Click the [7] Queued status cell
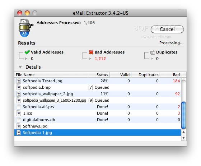The width and height of the screenshot is (201, 166). 99,87
